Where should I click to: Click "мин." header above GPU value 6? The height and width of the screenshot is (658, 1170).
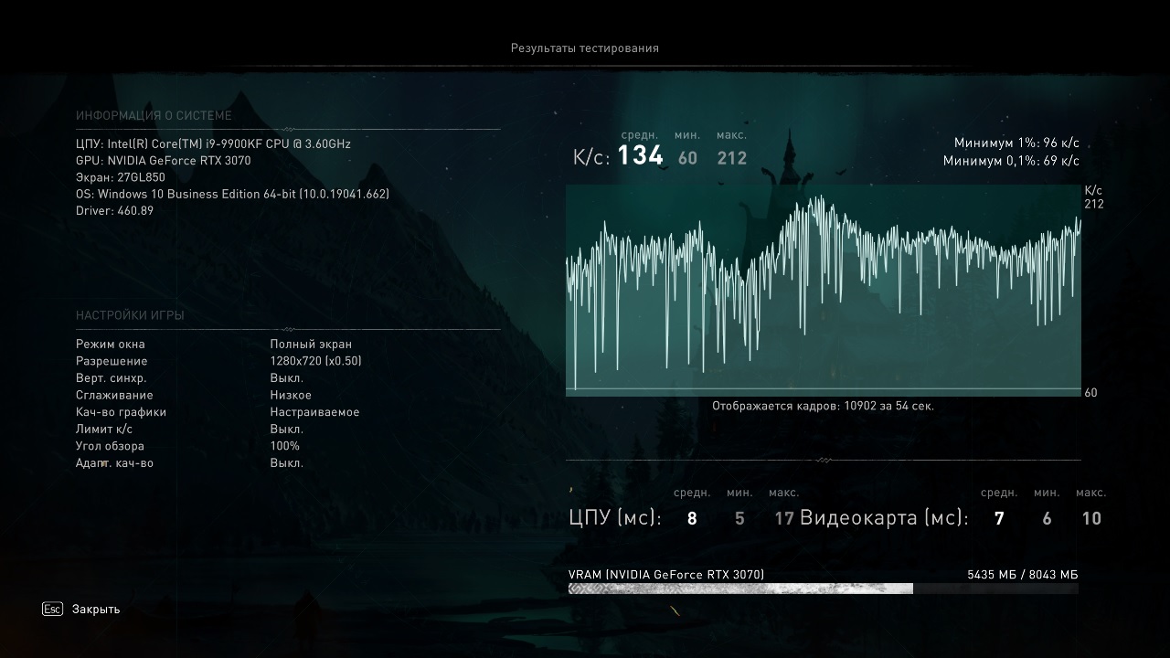1047,493
